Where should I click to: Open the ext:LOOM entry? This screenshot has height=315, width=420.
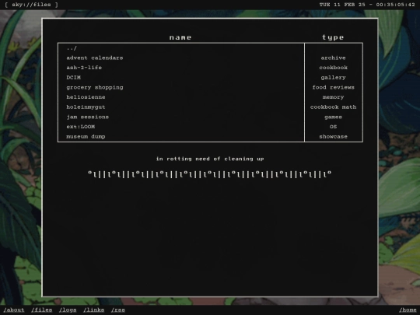tap(80, 127)
